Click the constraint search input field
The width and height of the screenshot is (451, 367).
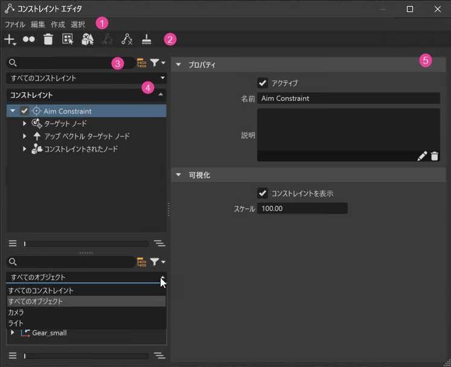[x=71, y=63]
